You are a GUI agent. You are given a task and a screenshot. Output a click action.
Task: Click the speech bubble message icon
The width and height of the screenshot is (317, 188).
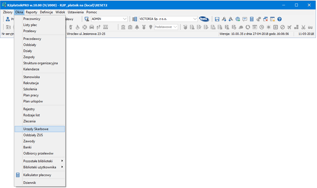(x=245, y=19)
